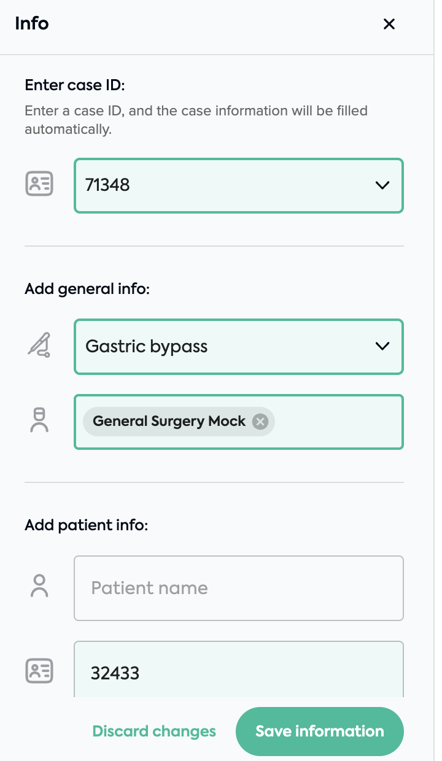Click the surgeon icon beside General Surgery Mock
Viewport: 442px width, 761px height.
(x=39, y=421)
